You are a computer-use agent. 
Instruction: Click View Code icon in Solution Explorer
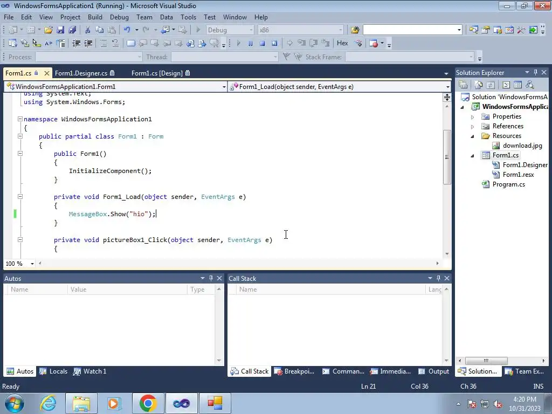506,85
